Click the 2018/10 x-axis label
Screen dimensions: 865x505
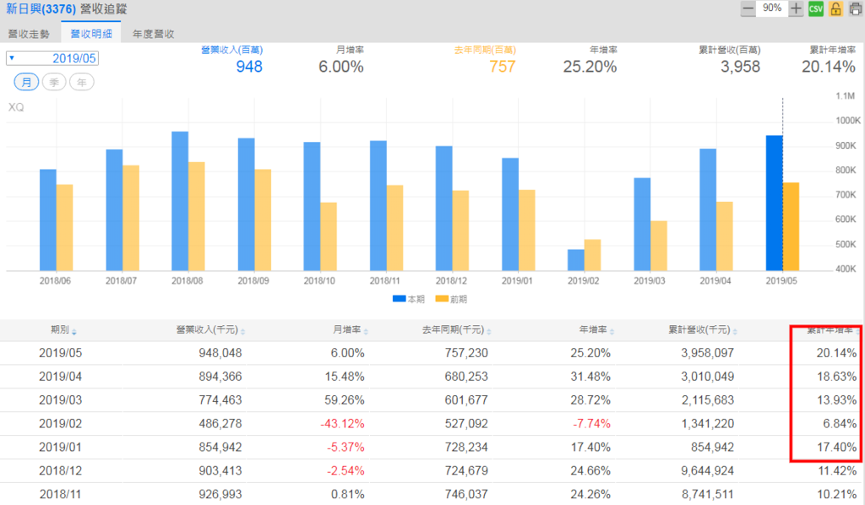click(318, 280)
